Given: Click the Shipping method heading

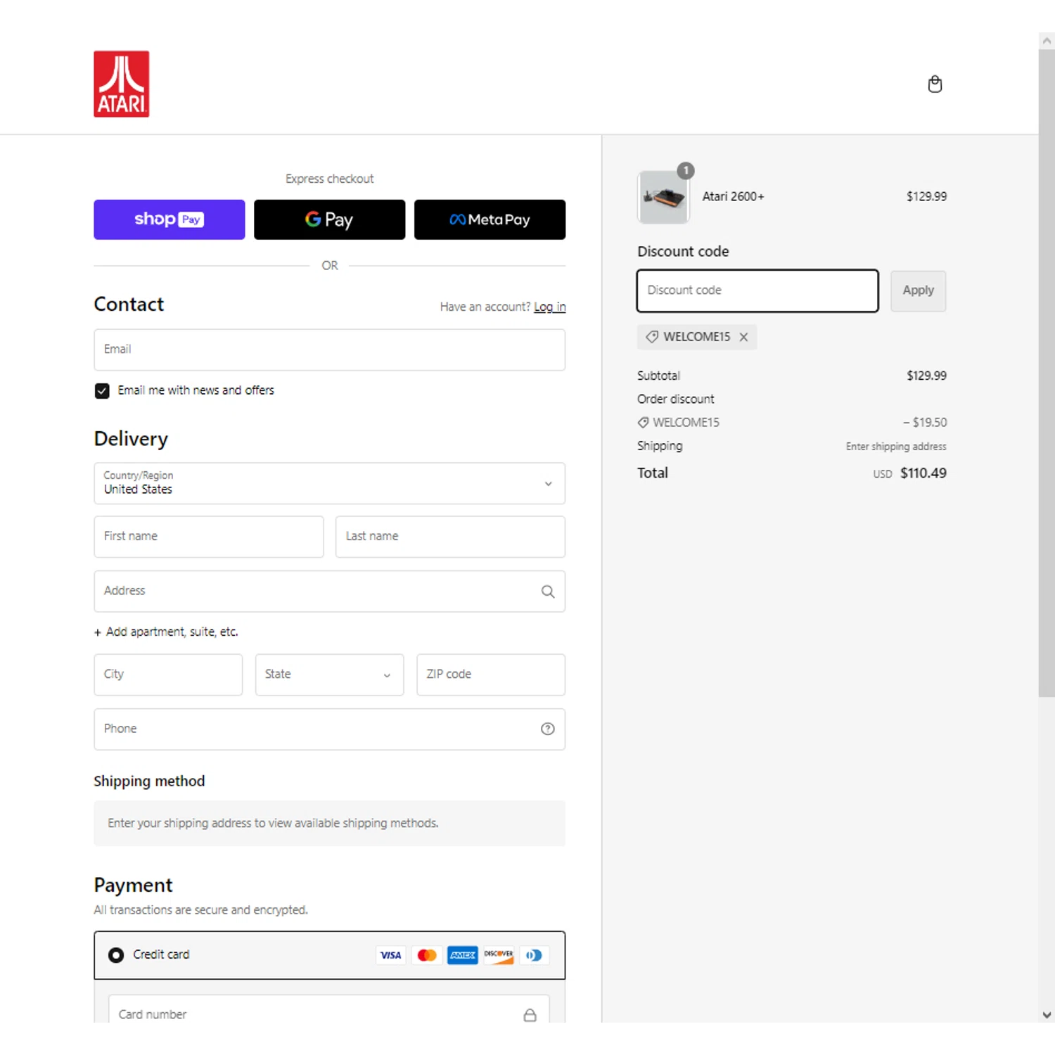Looking at the screenshot, I should [x=149, y=781].
